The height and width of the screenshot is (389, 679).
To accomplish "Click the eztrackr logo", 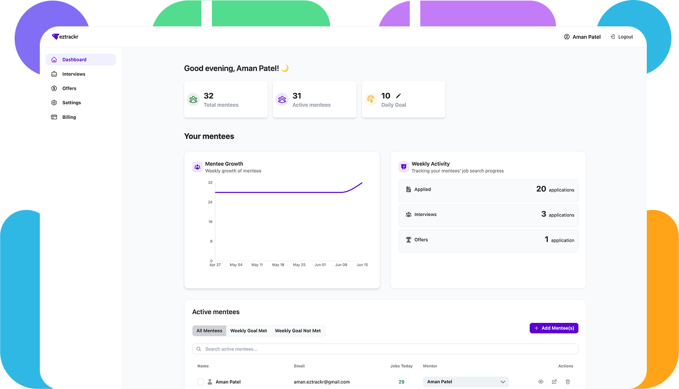I will [x=65, y=37].
